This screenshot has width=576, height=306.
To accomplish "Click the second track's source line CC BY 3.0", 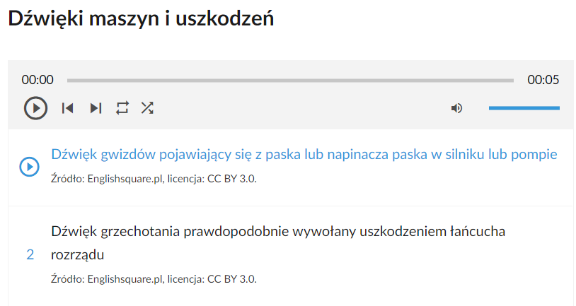I will point(154,279).
